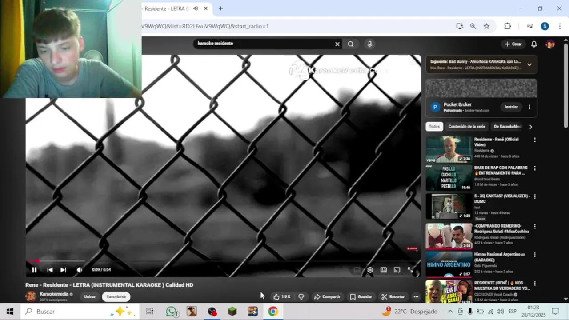Select the Todos filter chip
Viewport: 569px width, 320px height.
pos(434,127)
